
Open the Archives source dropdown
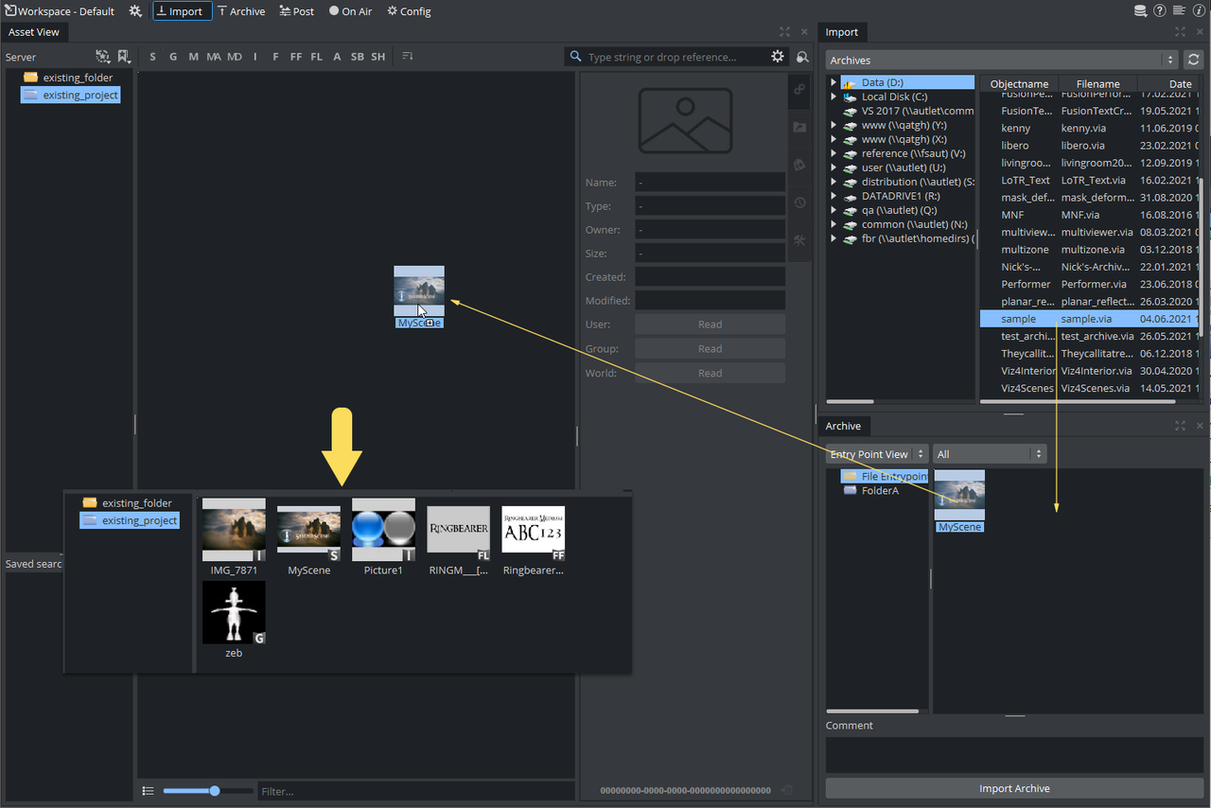(x=1002, y=60)
